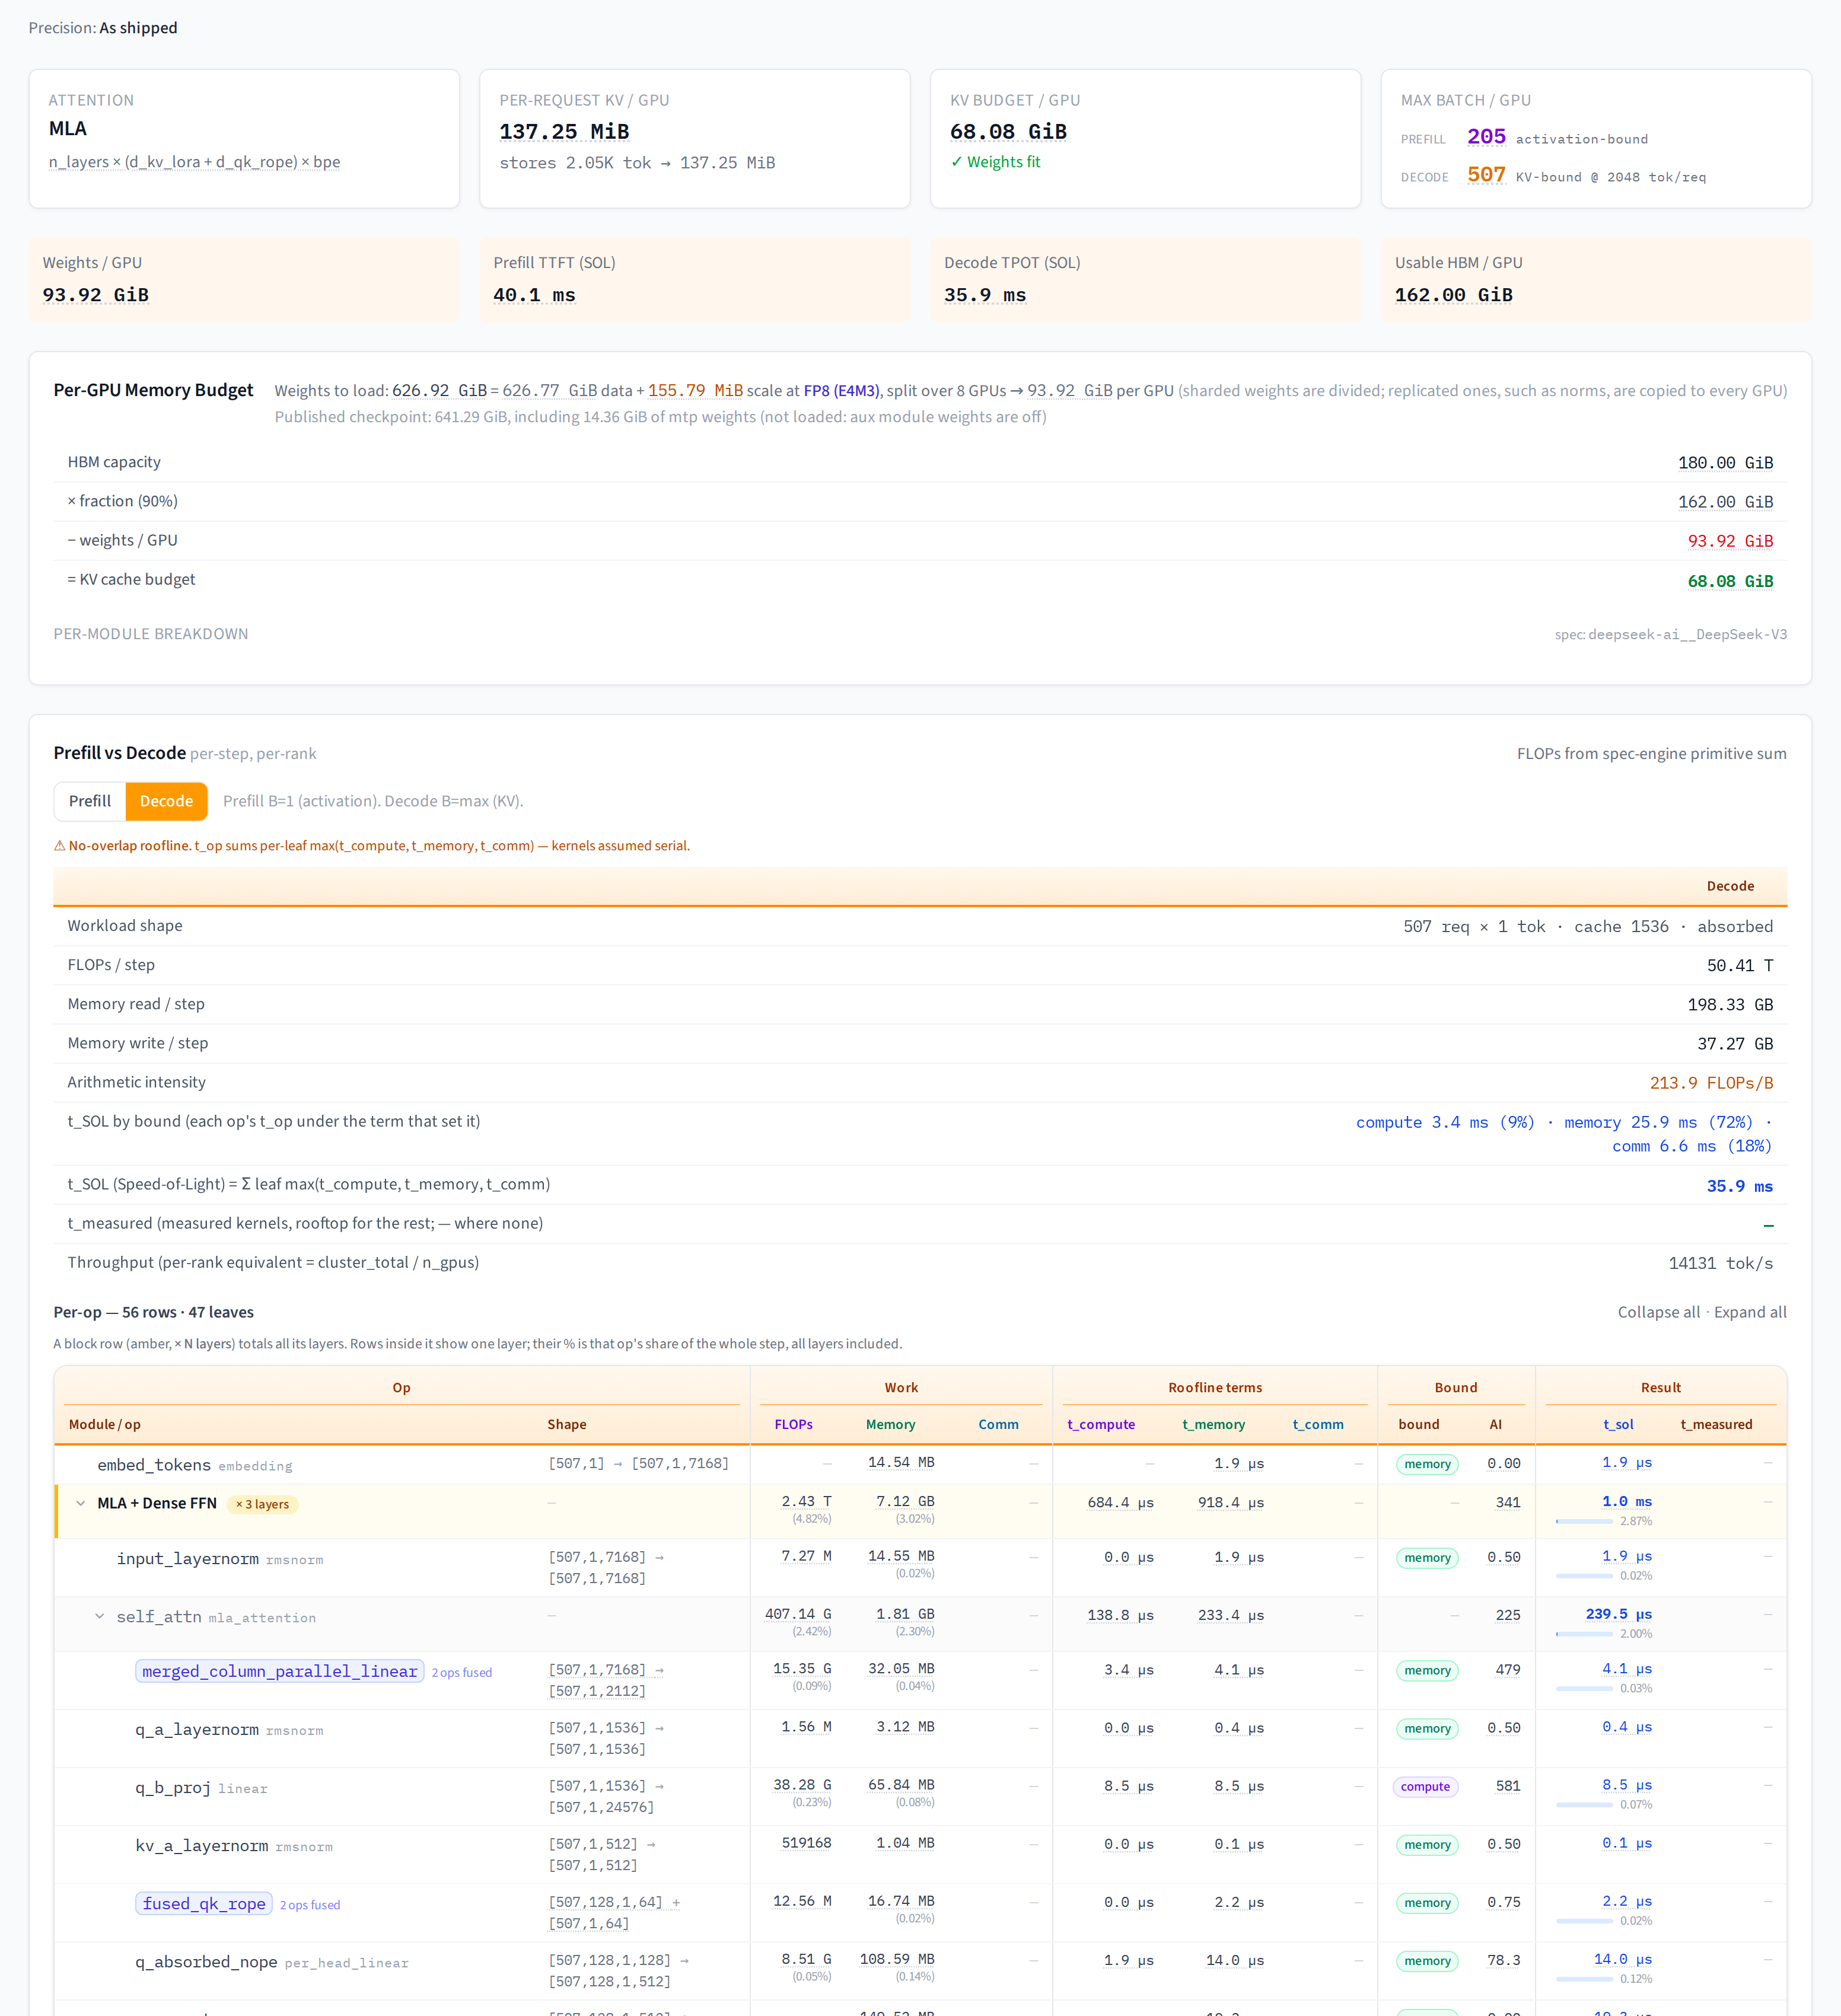Click the 239.5 µs t_sol for self_attn

(x=1619, y=1614)
